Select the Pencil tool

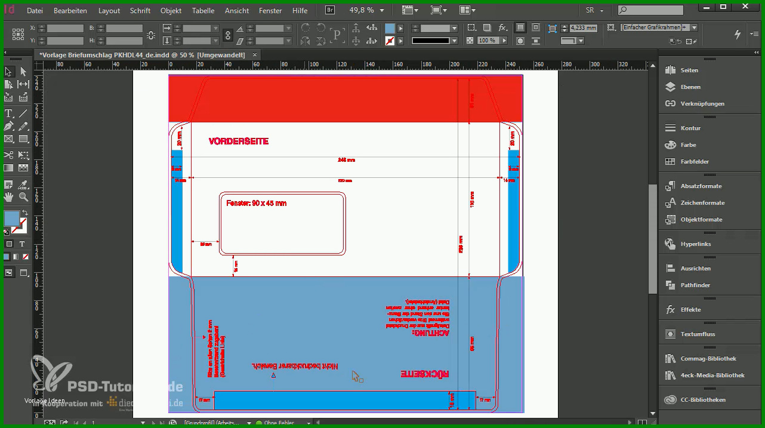[23, 127]
